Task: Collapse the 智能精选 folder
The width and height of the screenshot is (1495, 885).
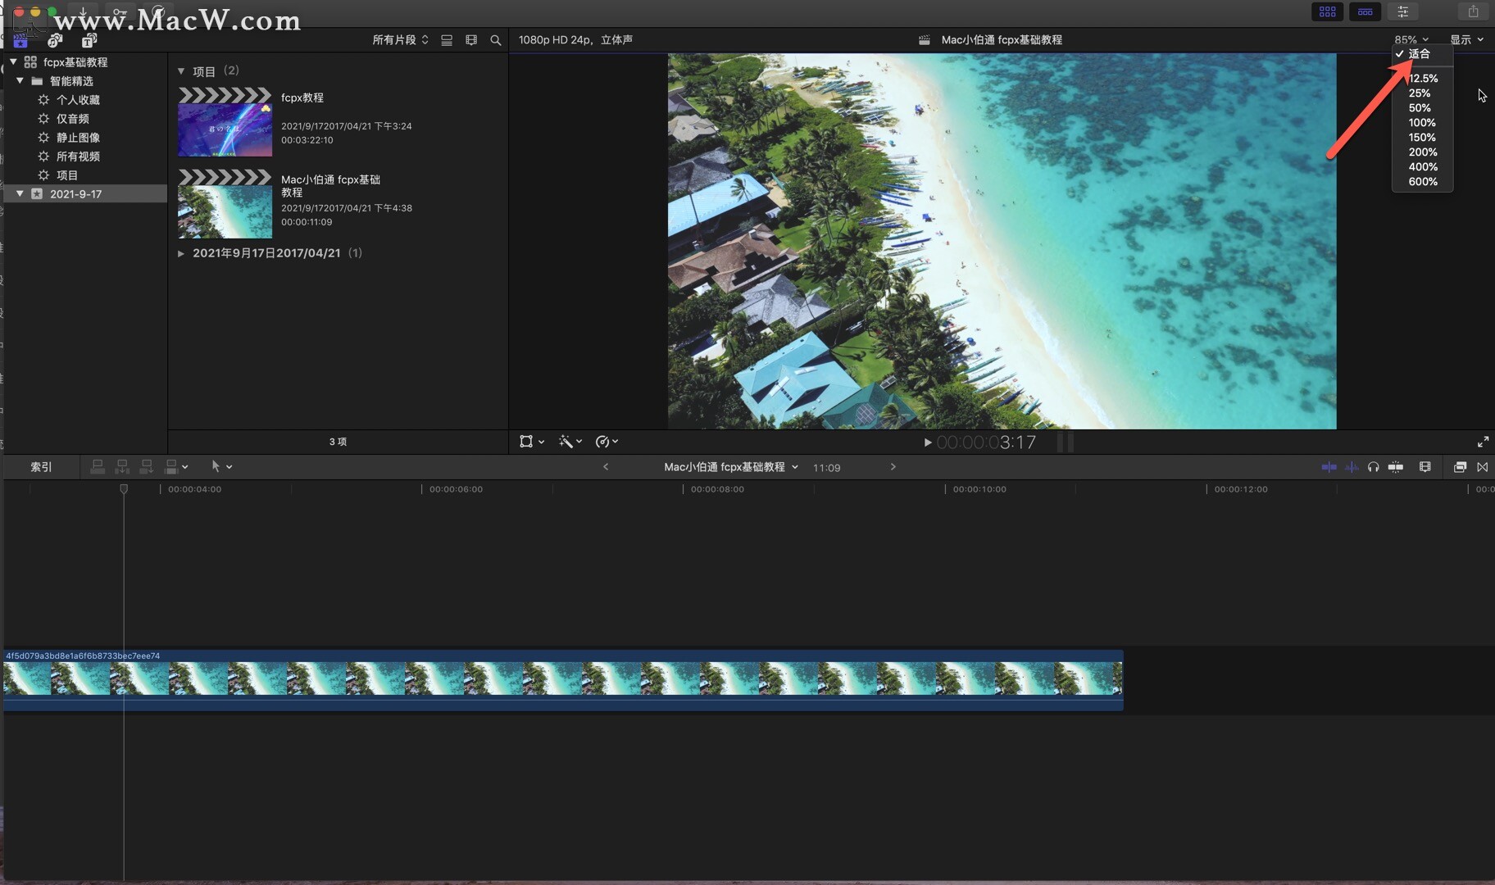Action: (20, 81)
